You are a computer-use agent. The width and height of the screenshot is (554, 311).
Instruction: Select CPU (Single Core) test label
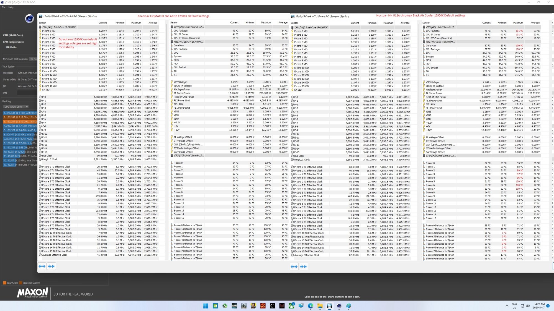pyautogui.click(x=13, y=42)
